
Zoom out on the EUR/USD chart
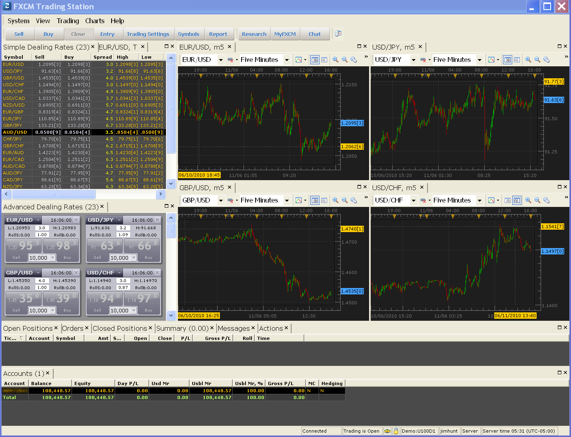[x=345, y=60]
